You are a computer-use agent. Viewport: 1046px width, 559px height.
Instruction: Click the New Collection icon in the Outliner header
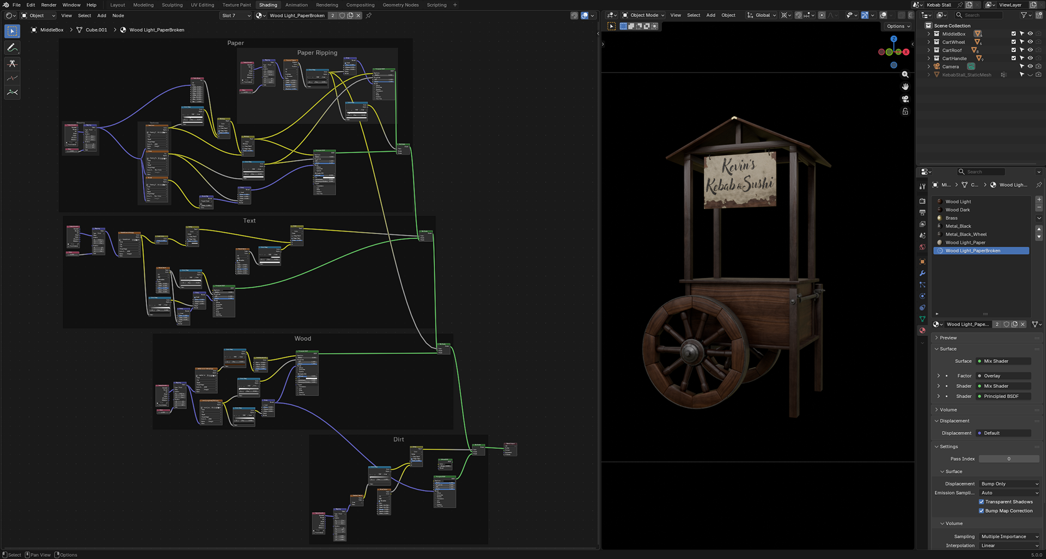pyautogui.click(x=1039, y=15)
